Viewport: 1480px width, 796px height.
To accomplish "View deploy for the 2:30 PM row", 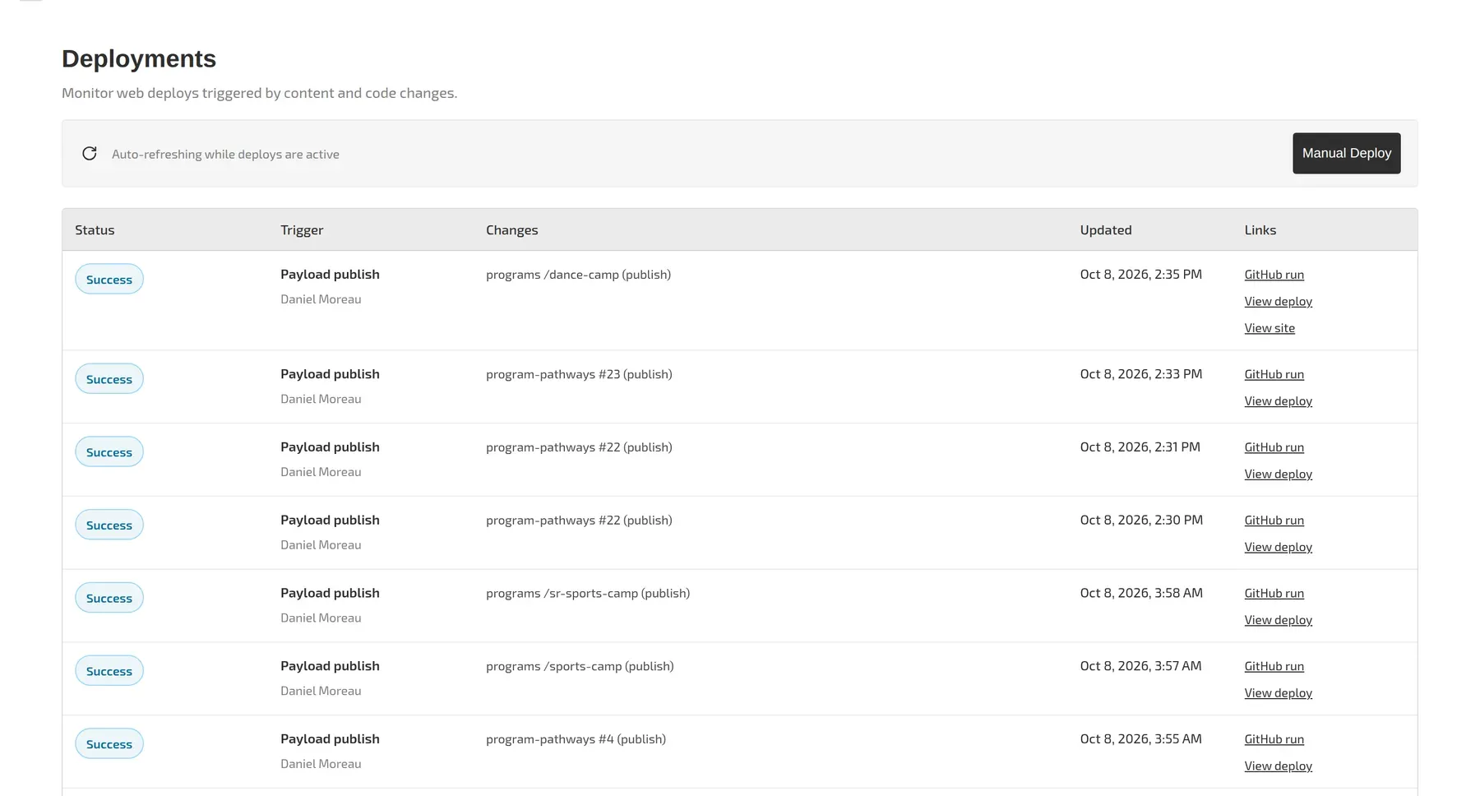I will pyautogui.click(x=1278, y=548).
